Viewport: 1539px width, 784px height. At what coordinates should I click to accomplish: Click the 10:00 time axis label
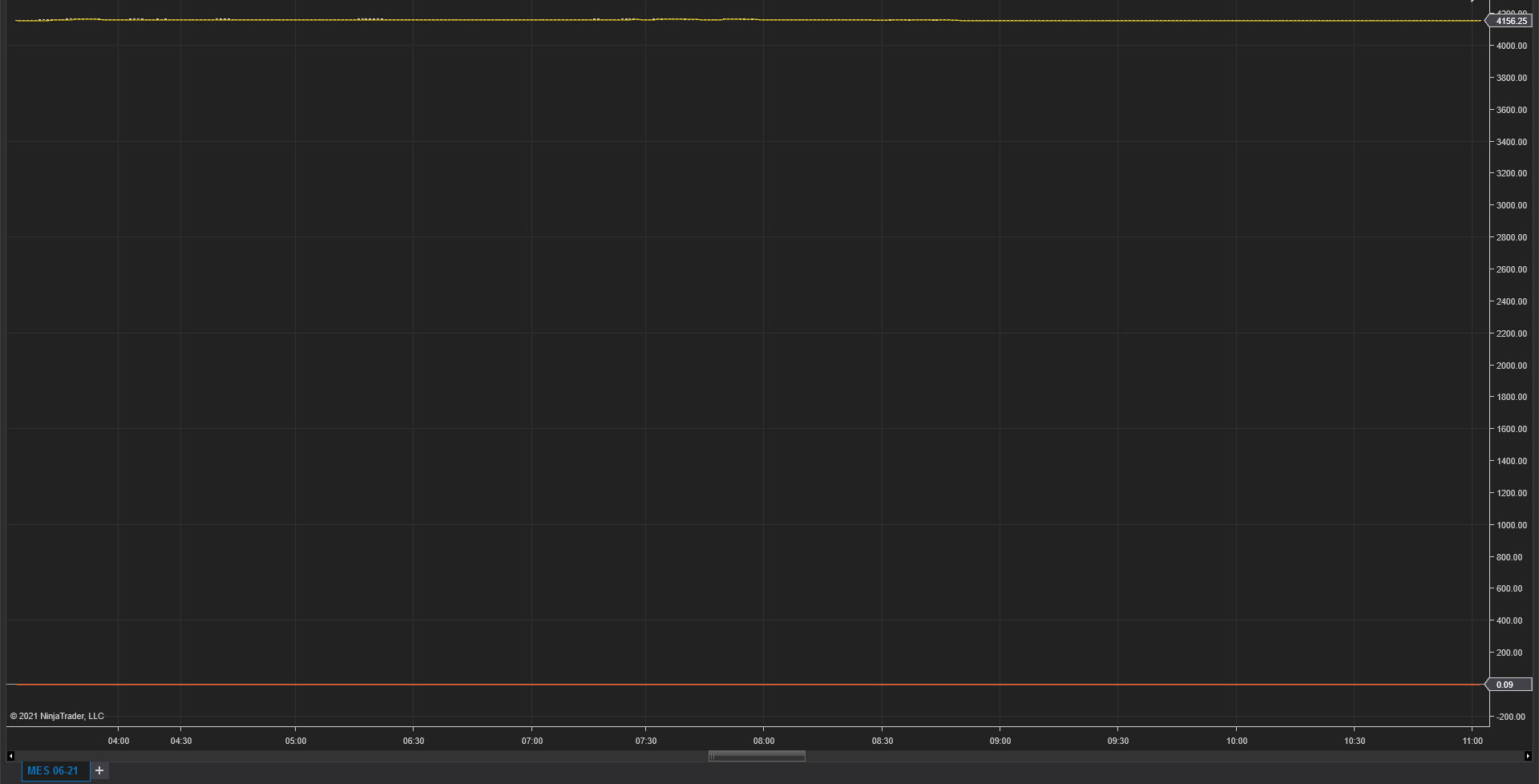click(x=1237, y=741)
